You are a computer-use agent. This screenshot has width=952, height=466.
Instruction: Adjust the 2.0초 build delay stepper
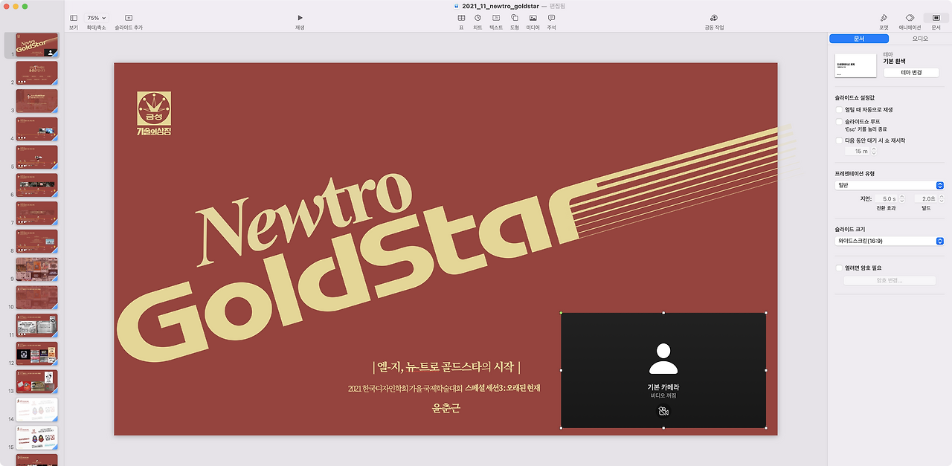tap(942, 198)
